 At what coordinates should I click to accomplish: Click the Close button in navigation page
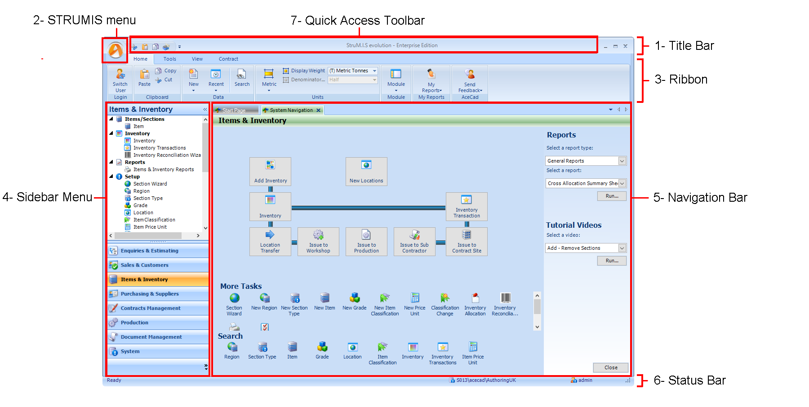(611, 367)
